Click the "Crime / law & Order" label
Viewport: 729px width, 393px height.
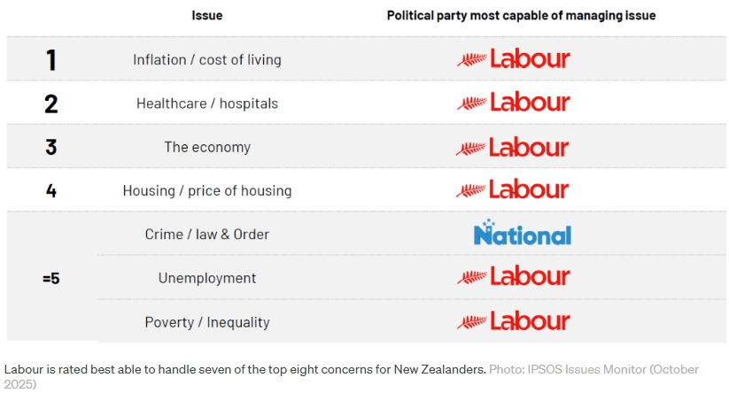(207, 235)
